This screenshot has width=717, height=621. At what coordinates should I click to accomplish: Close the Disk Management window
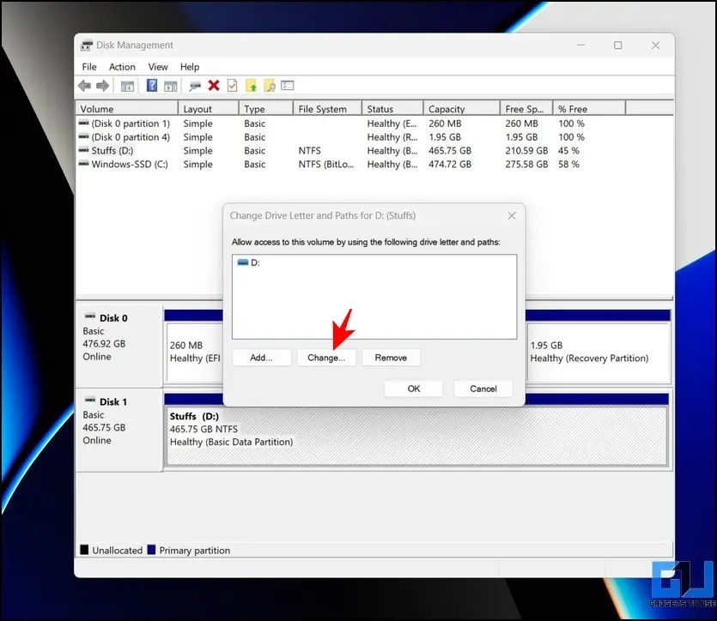click(655, 45)
